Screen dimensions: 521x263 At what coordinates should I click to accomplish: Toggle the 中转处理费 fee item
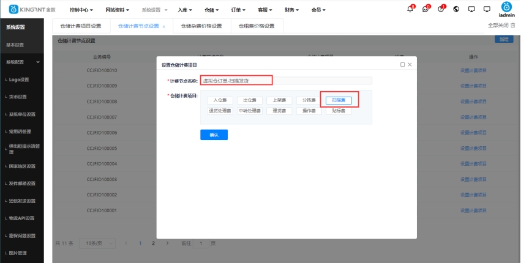pyautogui.click(x=250, y=111)
